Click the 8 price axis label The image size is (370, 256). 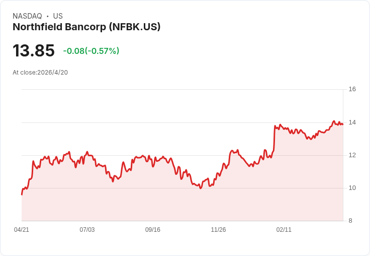click(x=350, y=221)
